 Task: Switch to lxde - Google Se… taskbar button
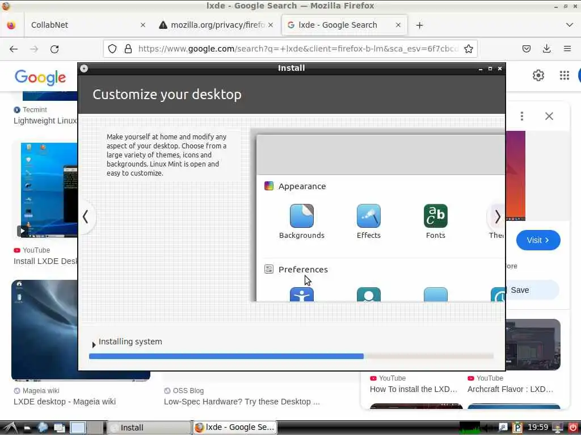pyautogui.click(x=235, y=428)
